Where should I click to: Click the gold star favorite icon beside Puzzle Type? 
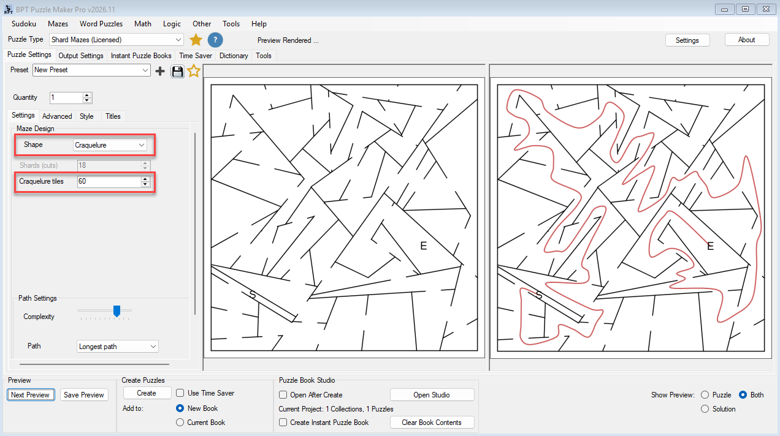click(196, 40)
